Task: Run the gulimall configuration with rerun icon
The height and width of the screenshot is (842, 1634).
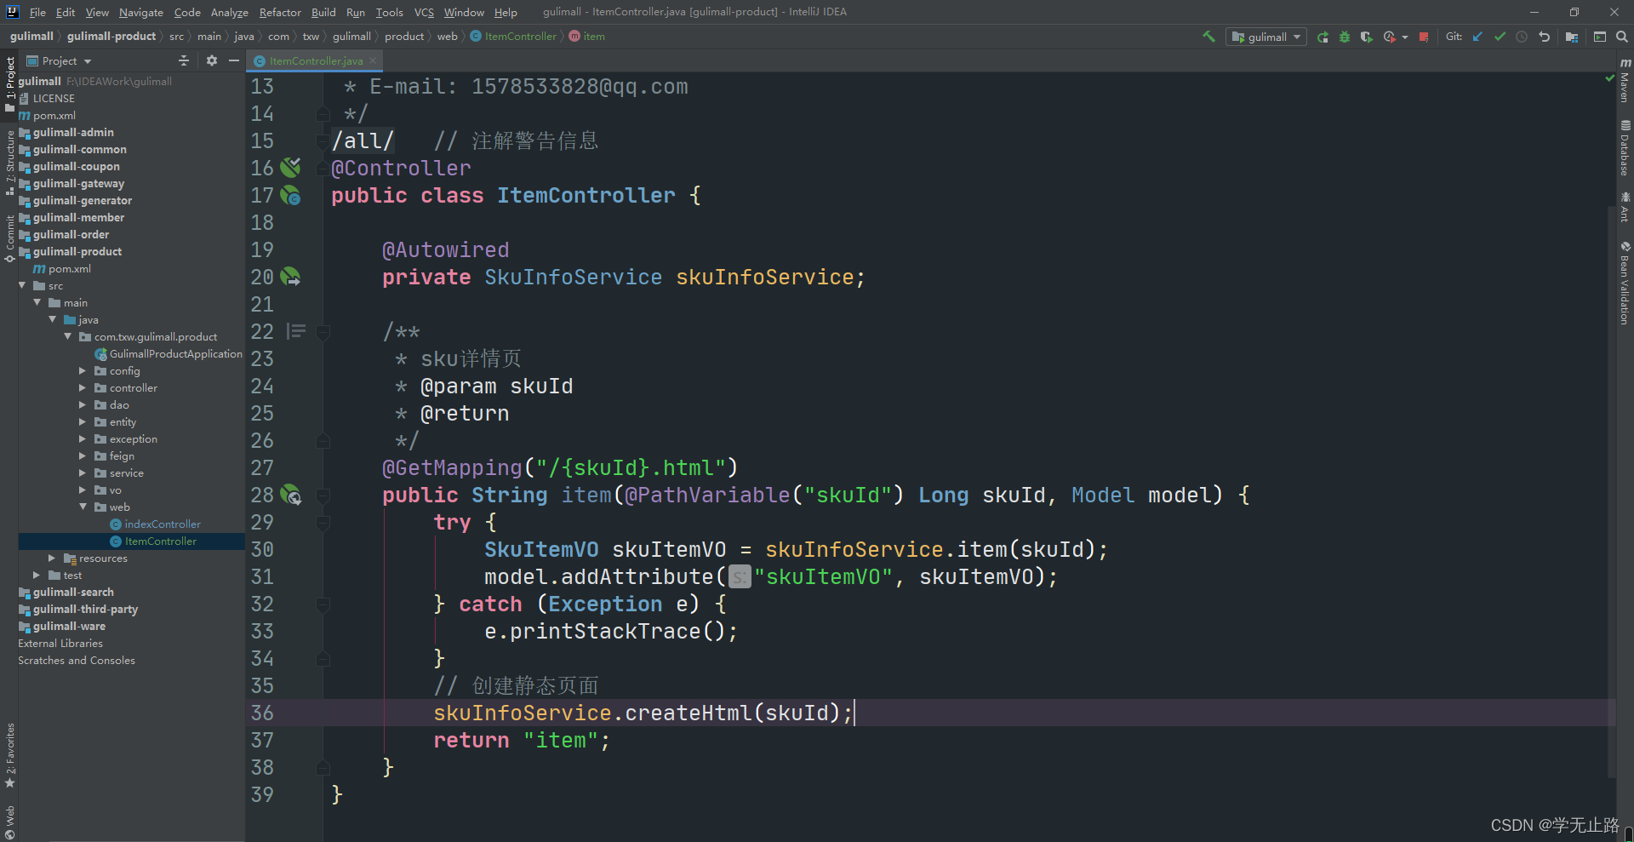Action: (1323, 37)
